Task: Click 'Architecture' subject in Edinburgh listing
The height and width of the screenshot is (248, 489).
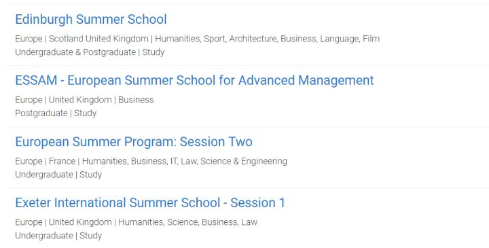Action: coord(253,39)
